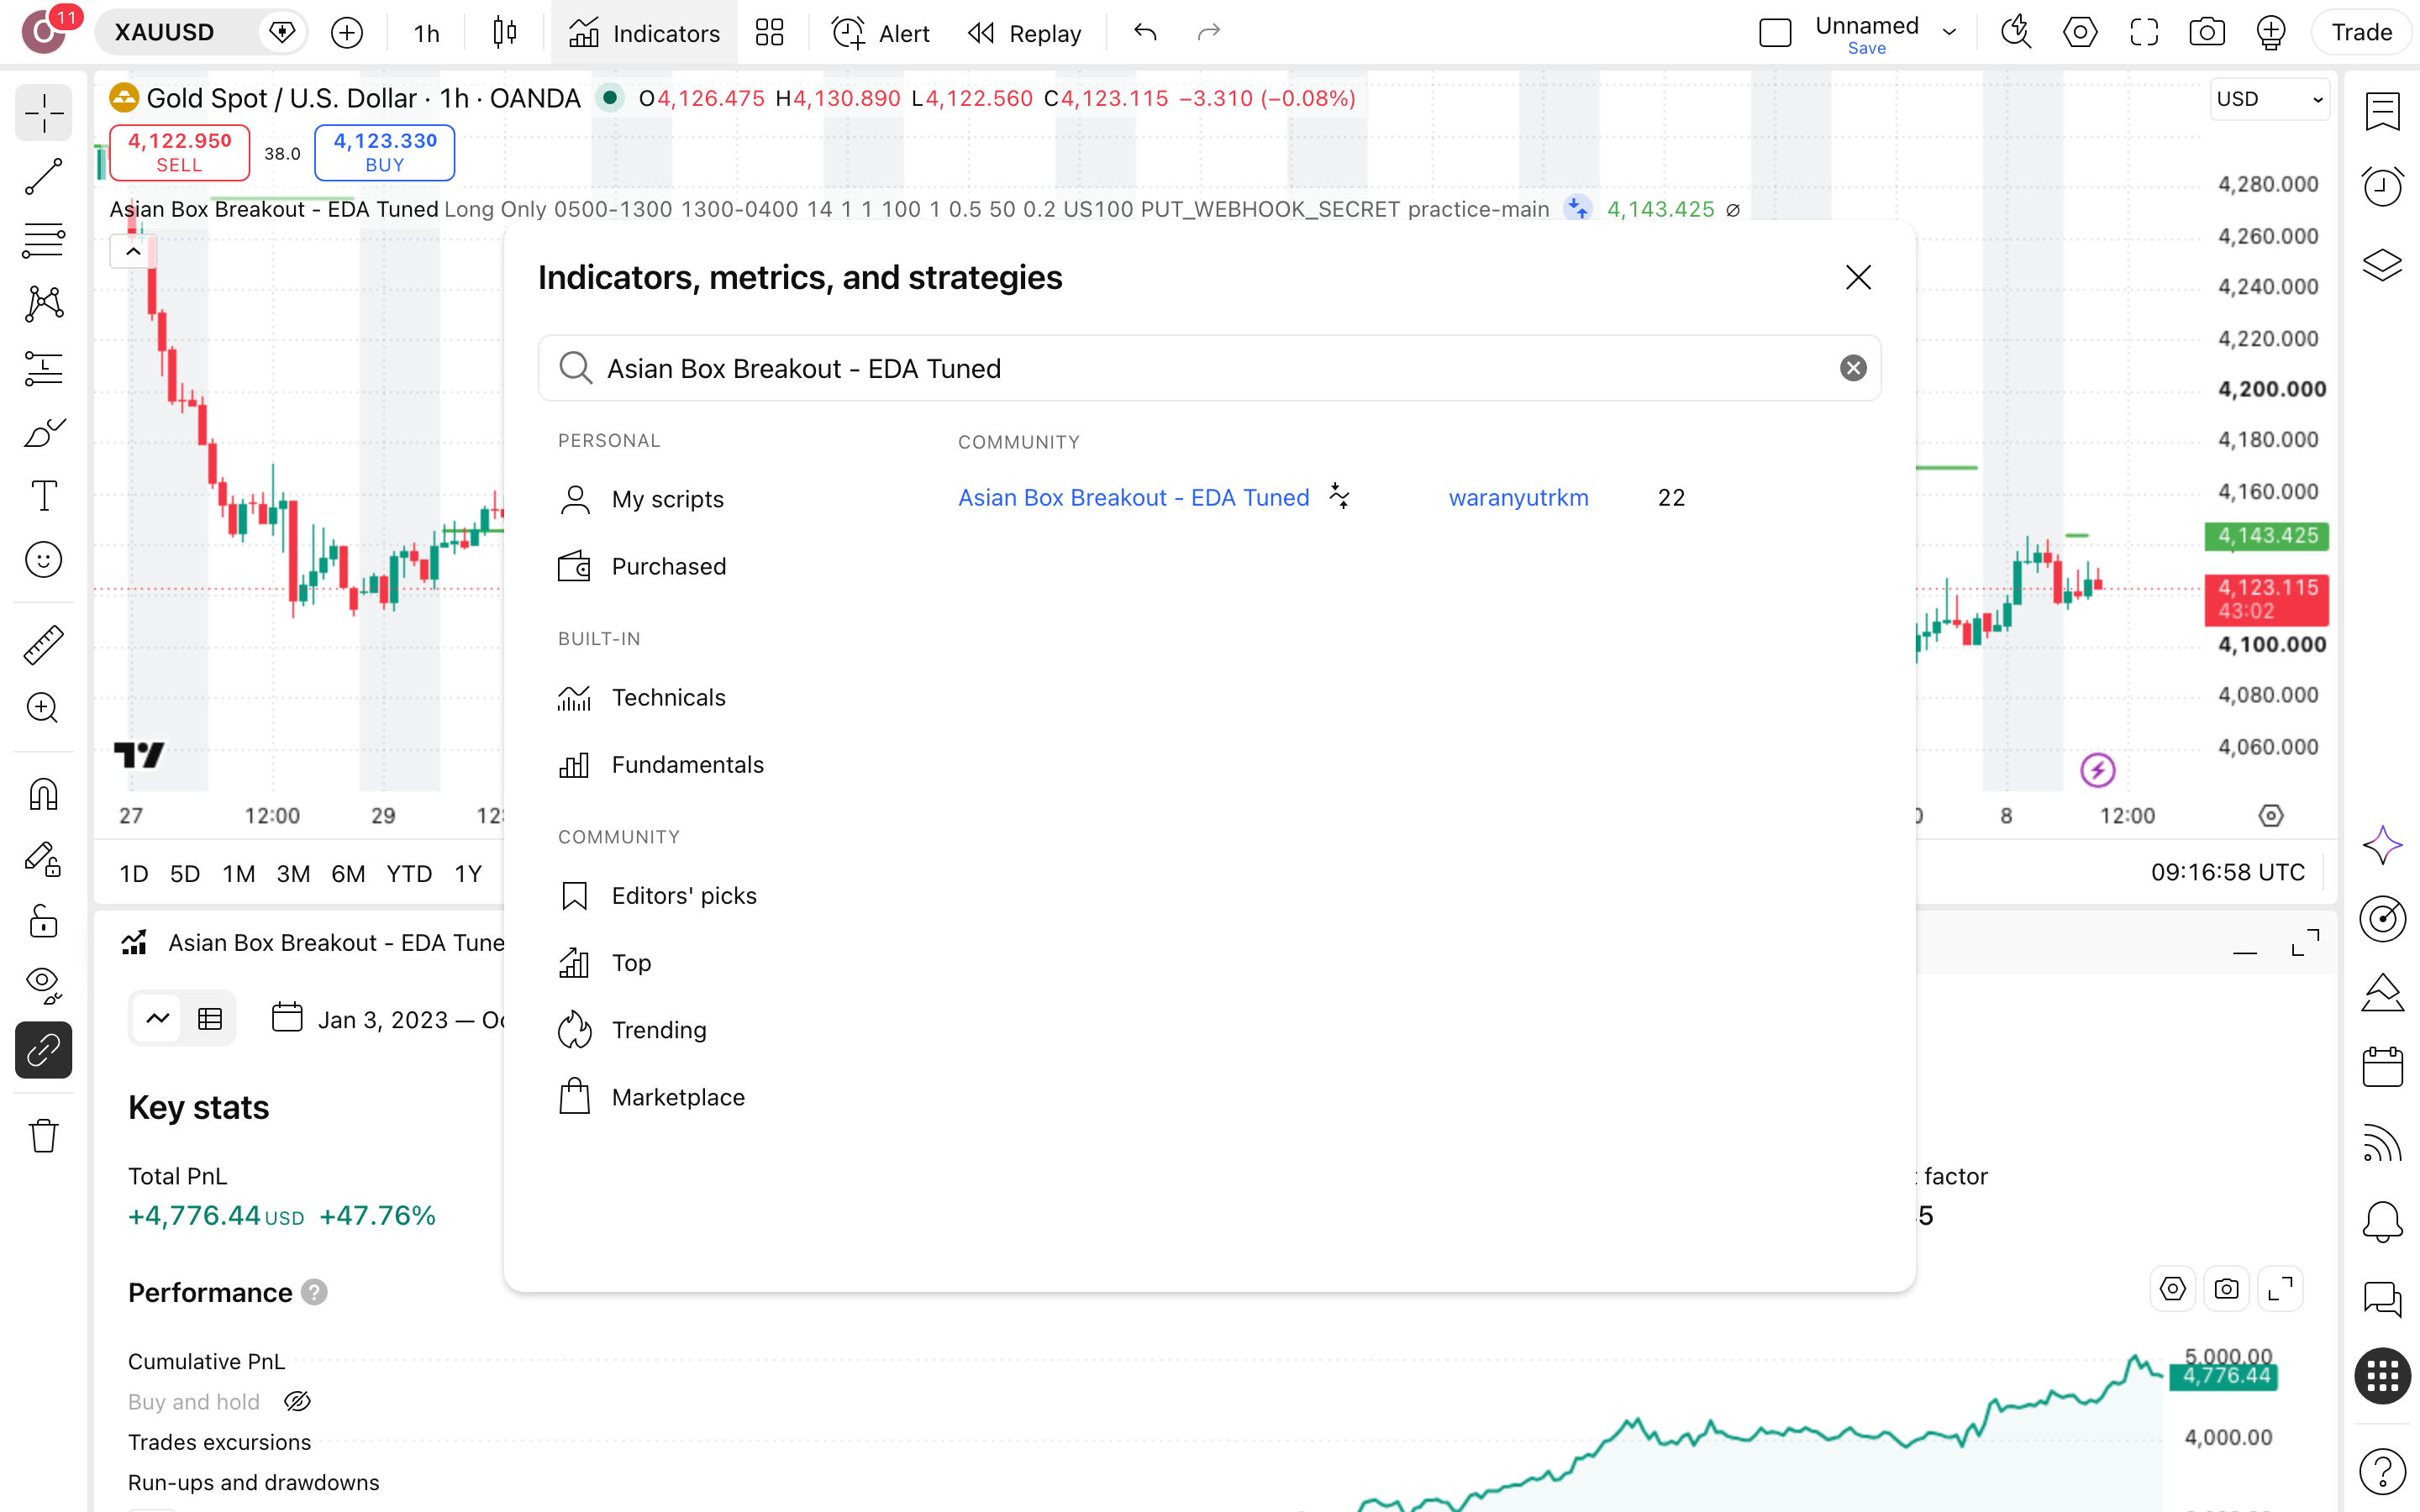Select the text annotation tool
This screenshot has width=2420, height=1512.
tap(43, 496)
